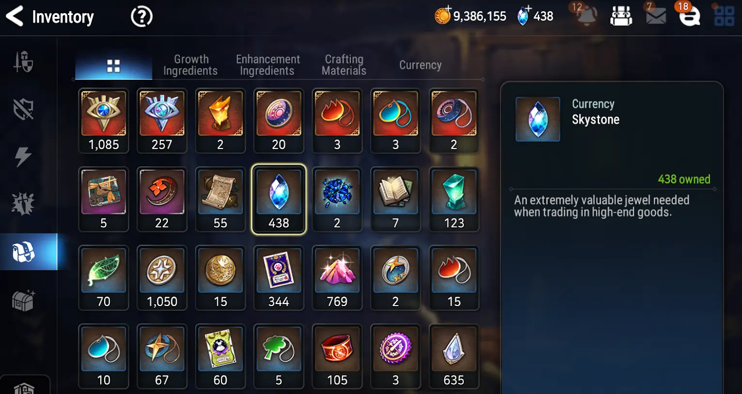This screenshot has width=742, height=394.
Task: Open the Crafting Materials tab
Action: (344, 65)
